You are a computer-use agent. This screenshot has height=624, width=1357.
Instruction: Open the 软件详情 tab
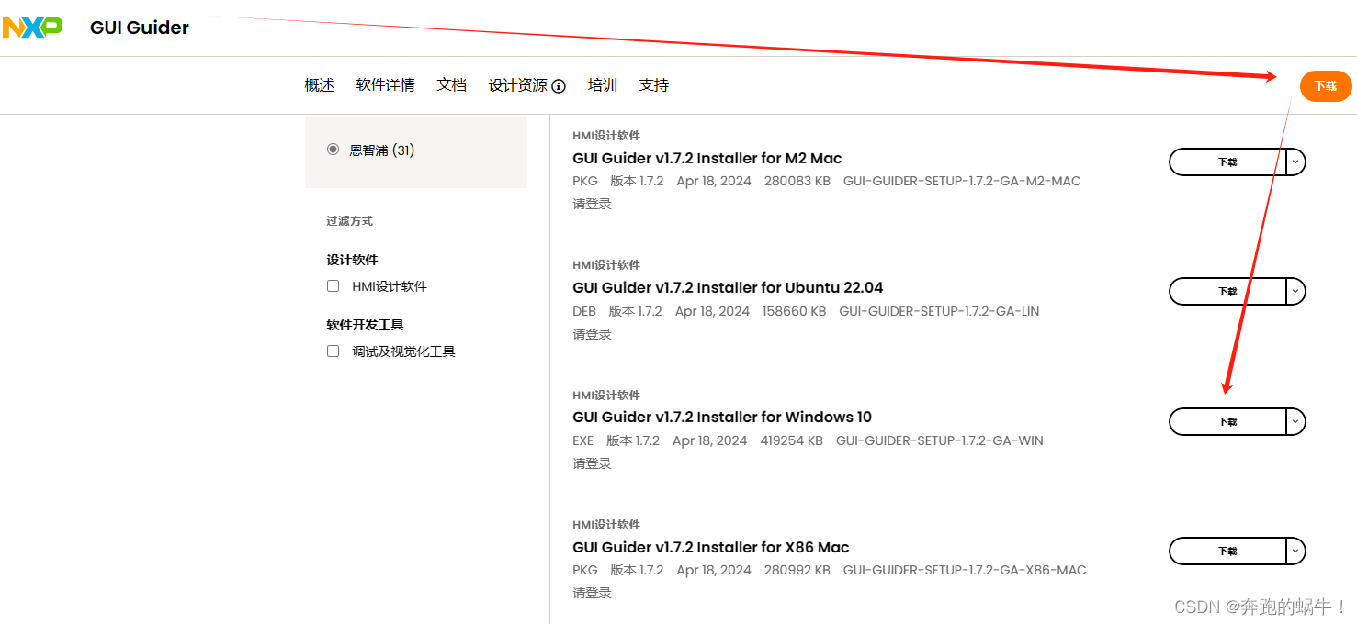[385, 85]
